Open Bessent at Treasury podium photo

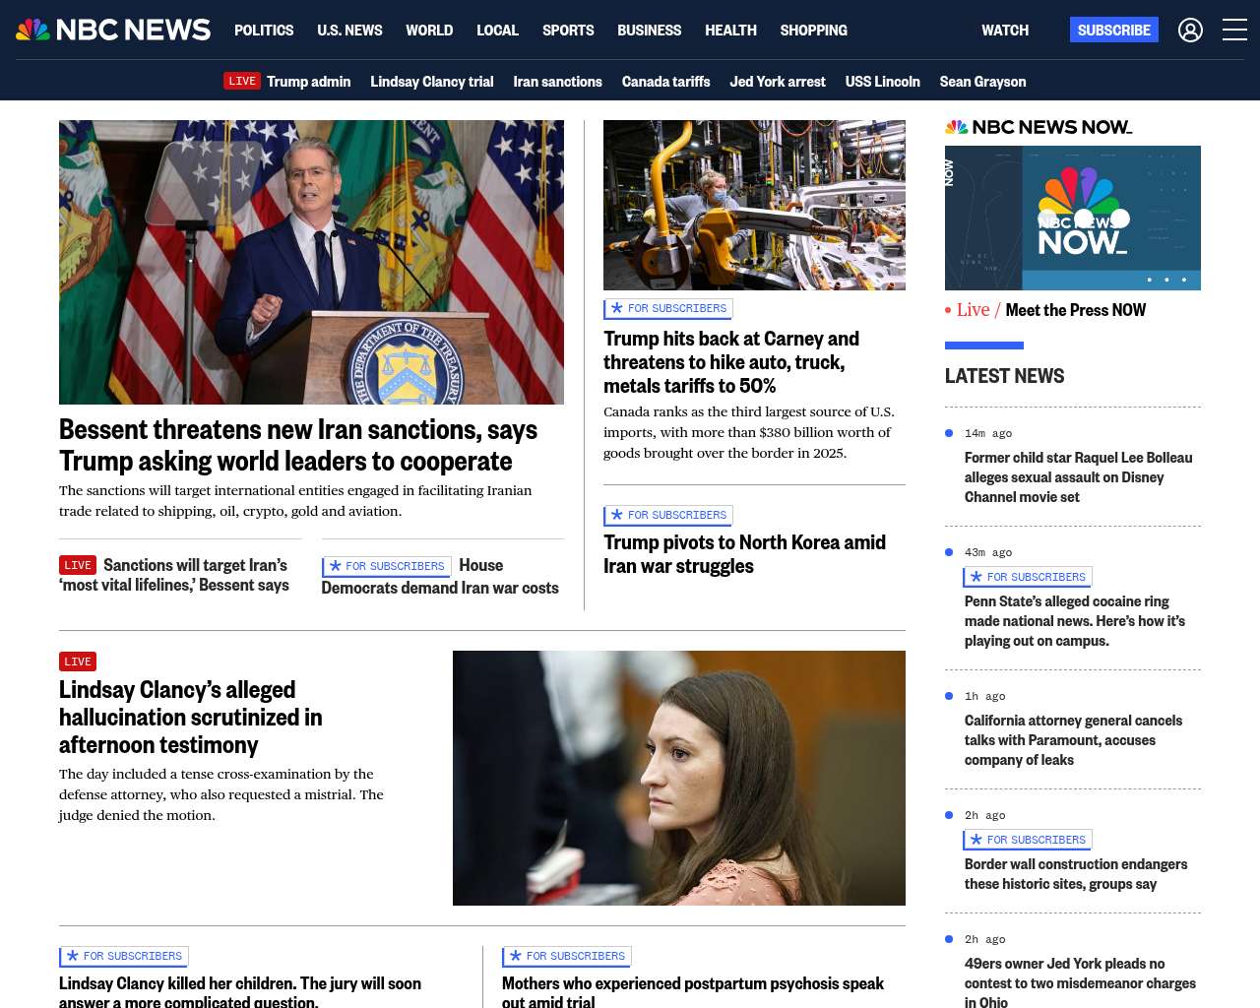pos(311,263)
